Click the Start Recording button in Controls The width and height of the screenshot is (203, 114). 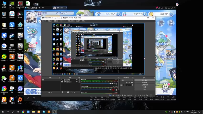tap(145, 83)
